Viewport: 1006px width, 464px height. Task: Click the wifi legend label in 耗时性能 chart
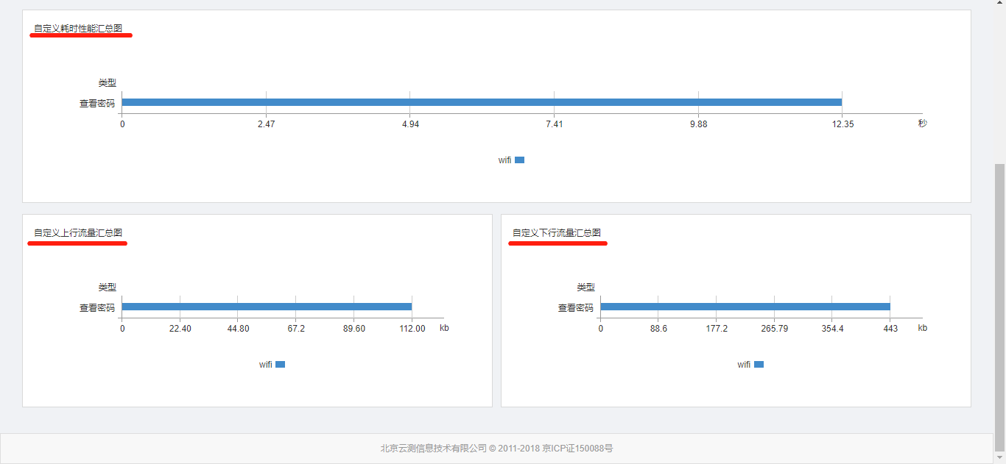pos(504,160)
